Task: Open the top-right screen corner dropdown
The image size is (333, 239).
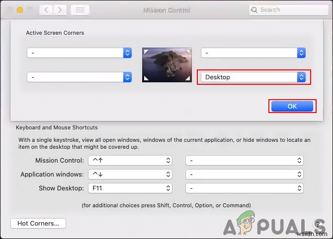Action: click(x=253, y=53)
